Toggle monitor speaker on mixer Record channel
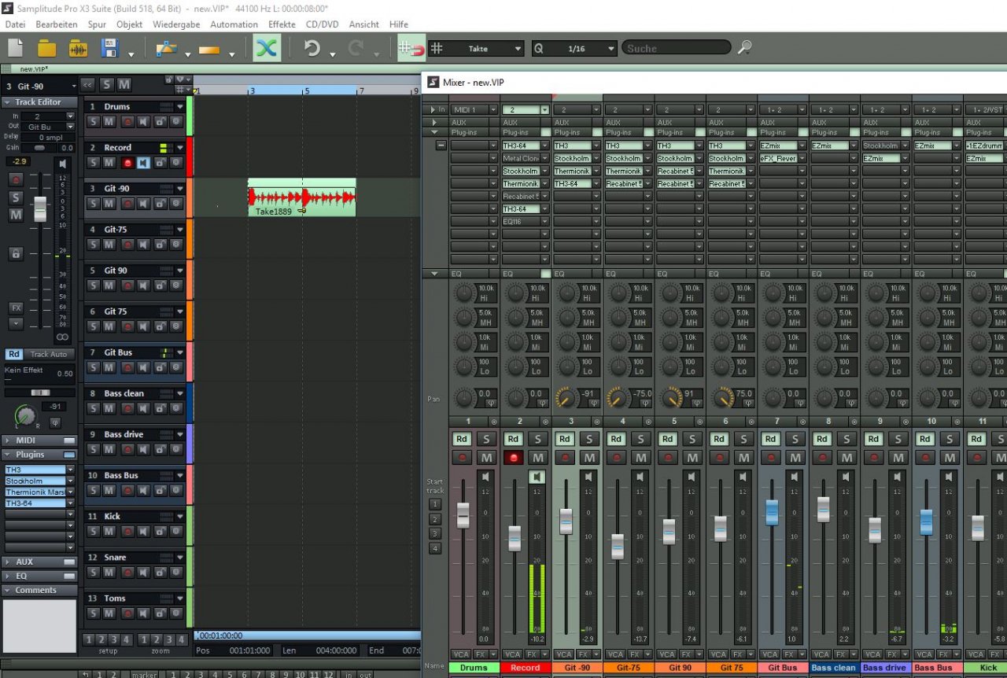 pos(537,477)
